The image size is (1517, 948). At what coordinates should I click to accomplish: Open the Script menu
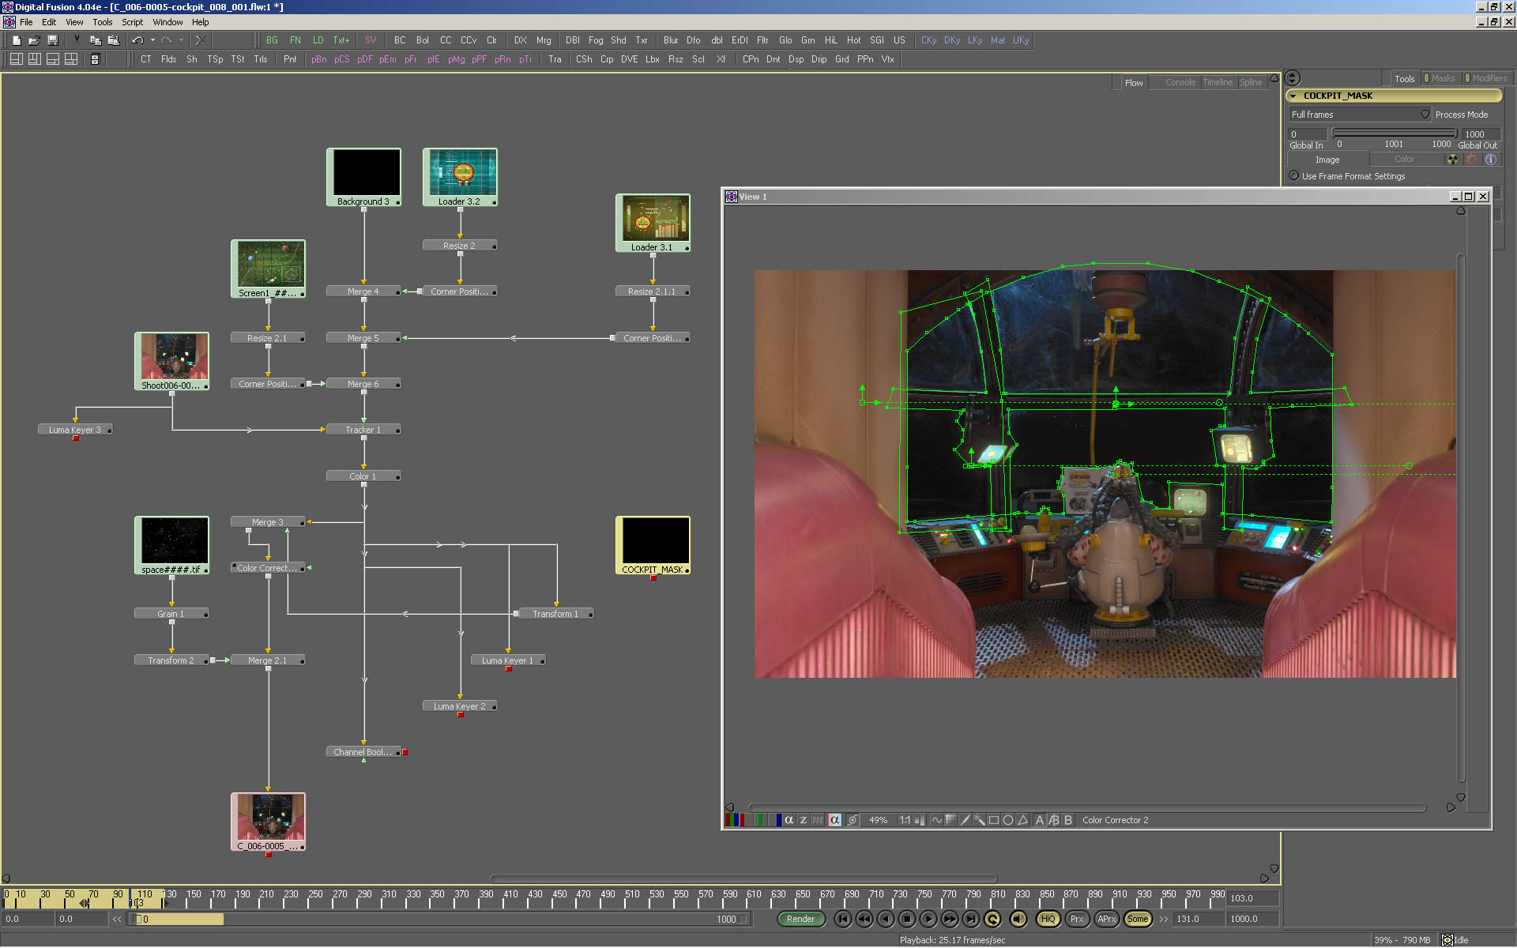[133, 22]
